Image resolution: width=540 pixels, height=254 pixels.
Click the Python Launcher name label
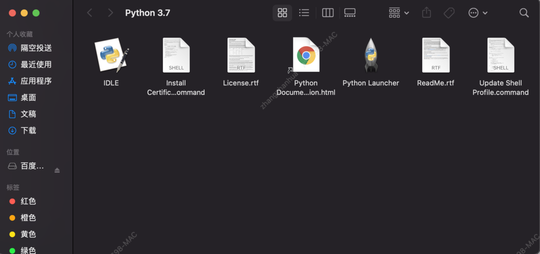(371, 83)
